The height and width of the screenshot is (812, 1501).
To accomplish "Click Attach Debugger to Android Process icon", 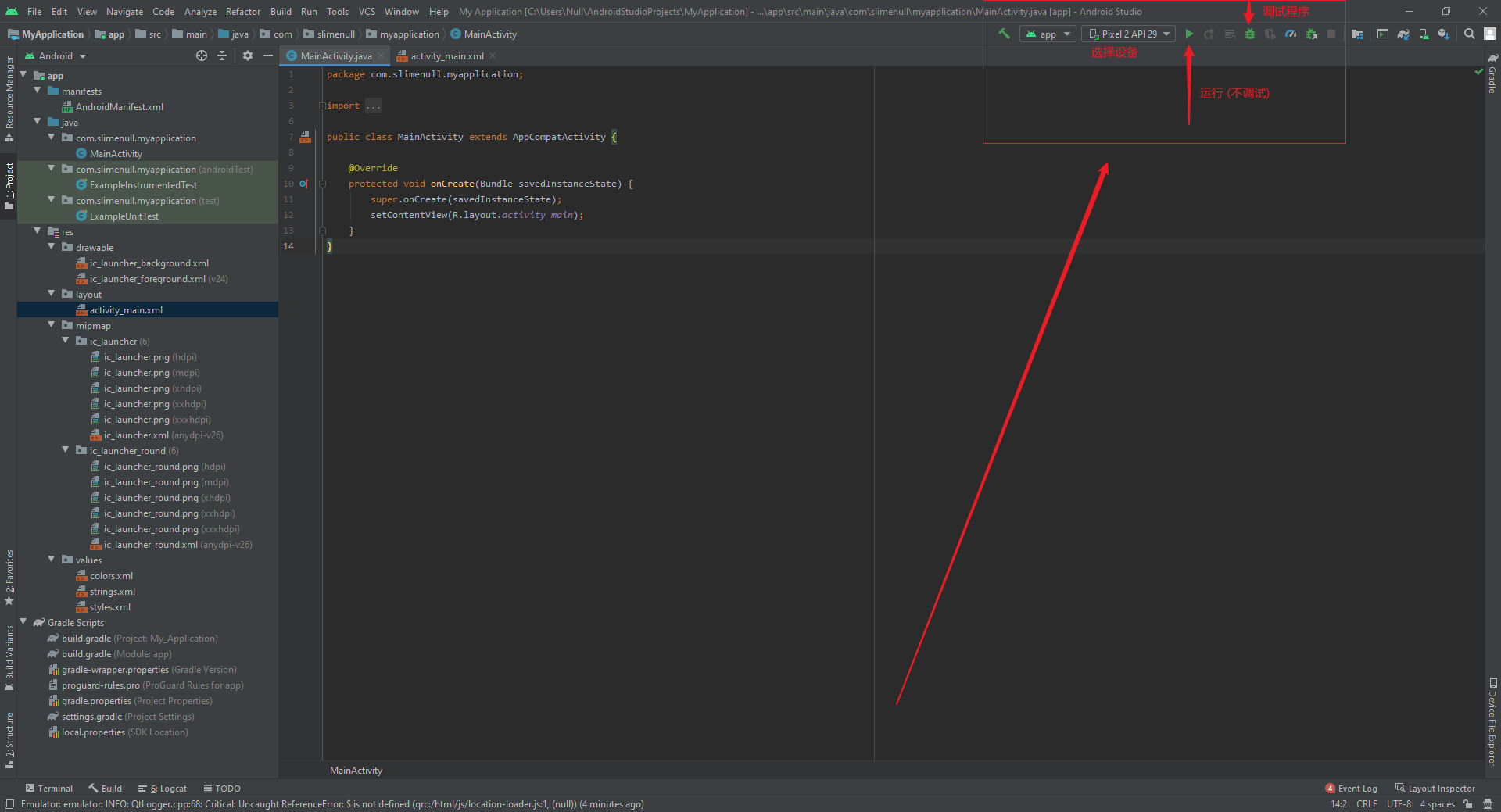I will tap(1311, 34).
